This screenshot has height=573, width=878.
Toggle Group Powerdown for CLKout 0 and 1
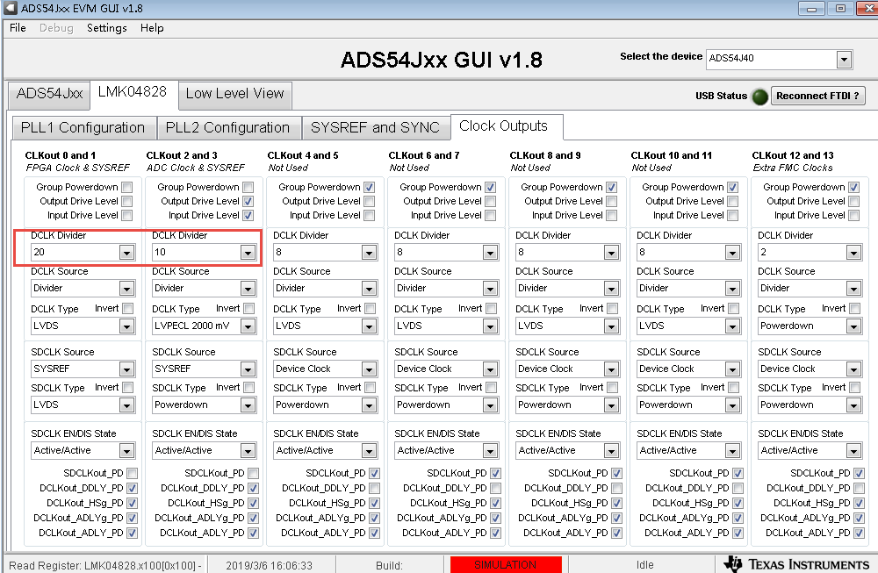pyautogui.click(x=127, y=187)
